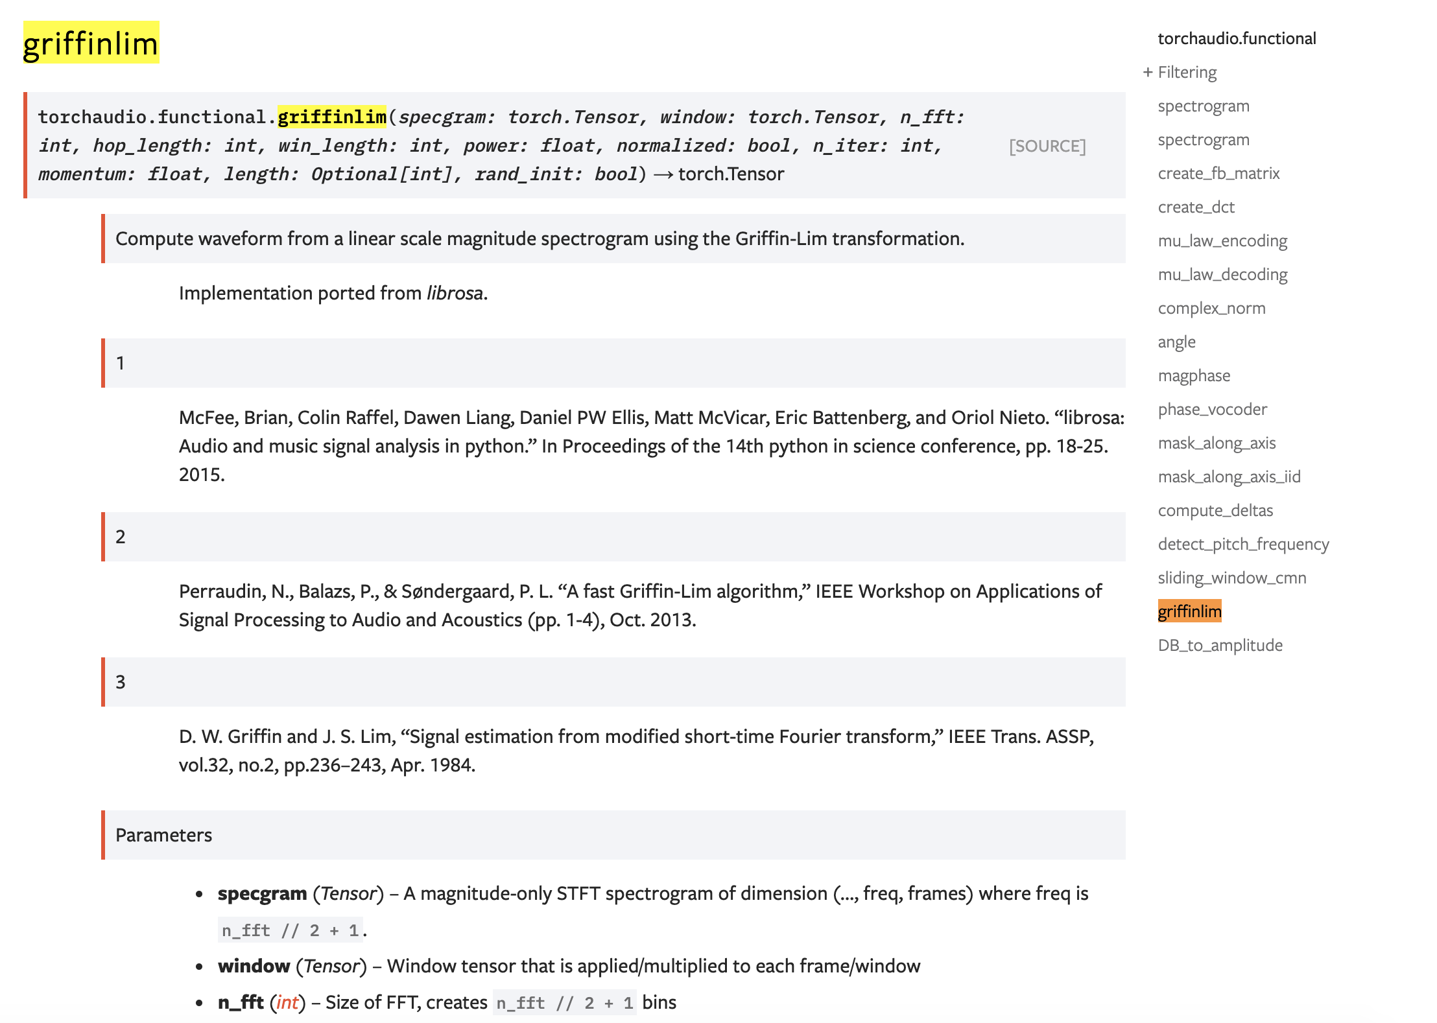This screenshot has height=1023, width=1437.
Task: Select the highlighted griffinlim sidebar entry
Action: pos(1189,611)
